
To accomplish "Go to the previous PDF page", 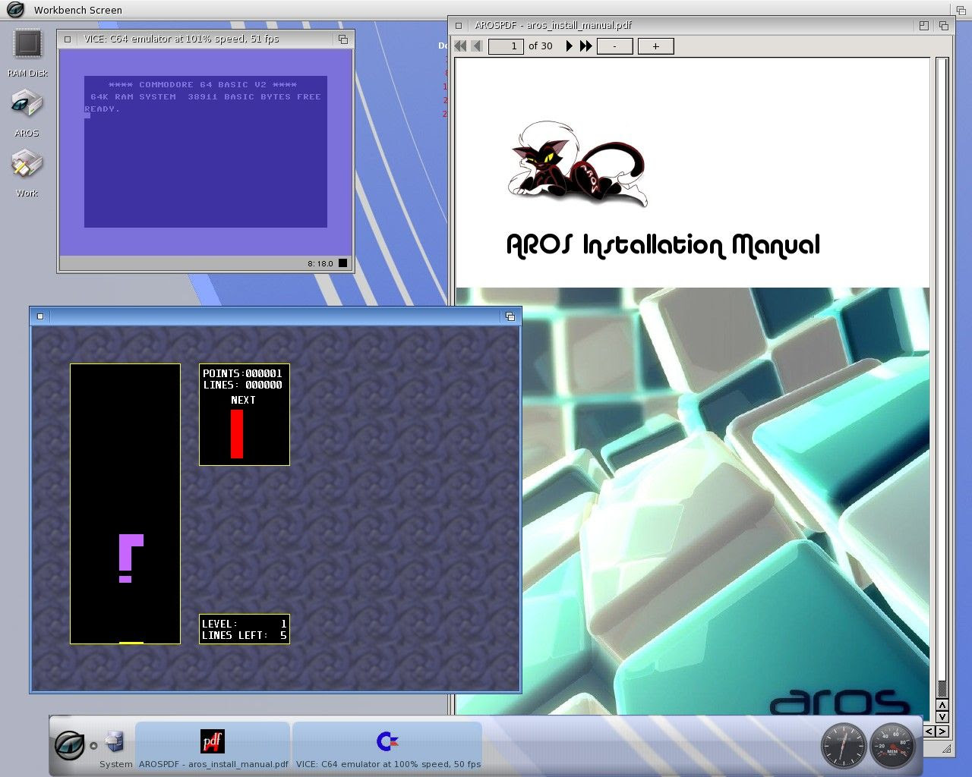I will pos(477,46).
